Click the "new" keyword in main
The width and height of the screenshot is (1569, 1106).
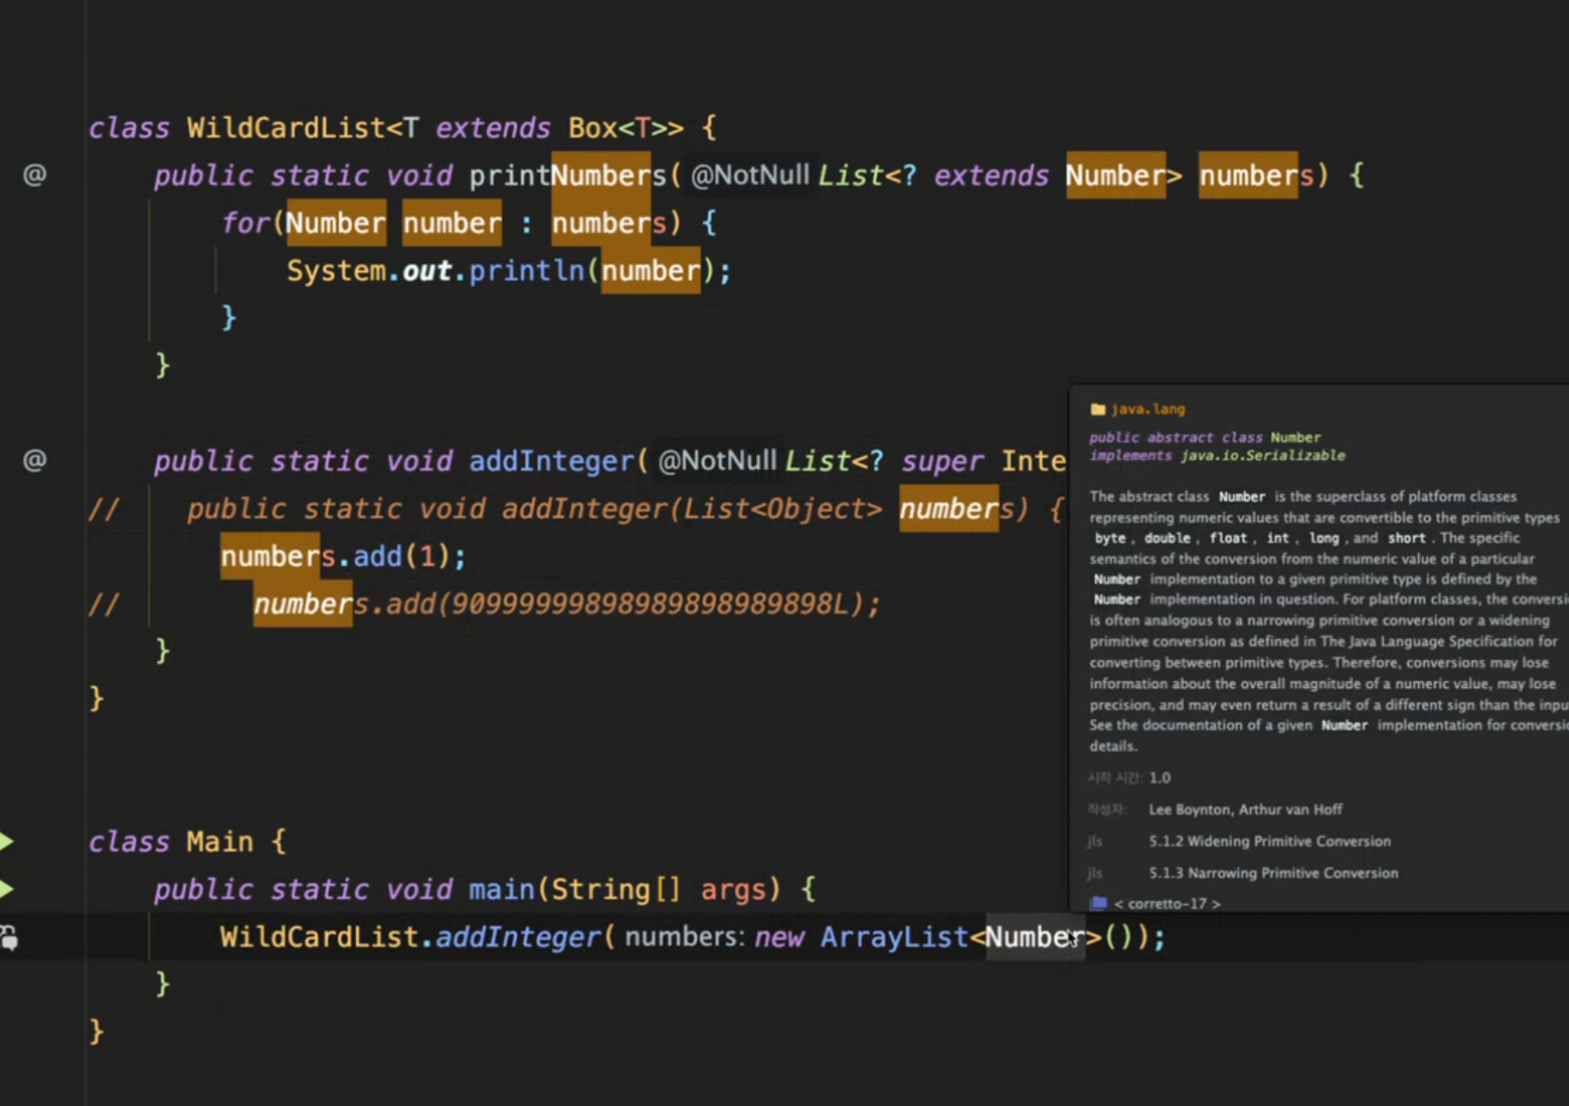coord(779,937)
